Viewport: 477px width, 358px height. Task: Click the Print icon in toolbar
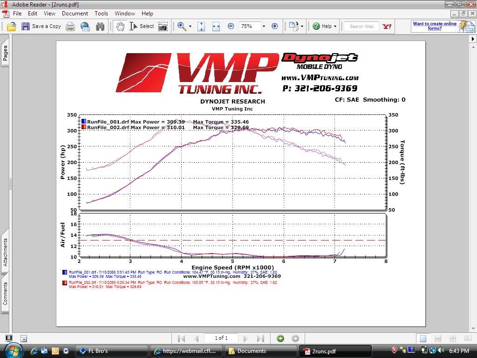pyautogui.click(x=70, y=27)
